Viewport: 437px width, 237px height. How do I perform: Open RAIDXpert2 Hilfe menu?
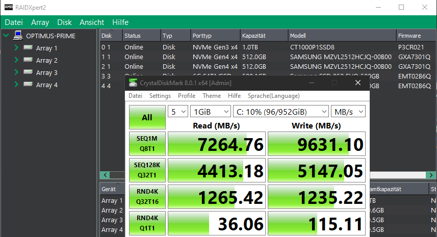coord(120,22)
